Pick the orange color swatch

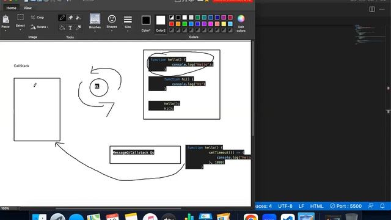(x=178, y=24)
